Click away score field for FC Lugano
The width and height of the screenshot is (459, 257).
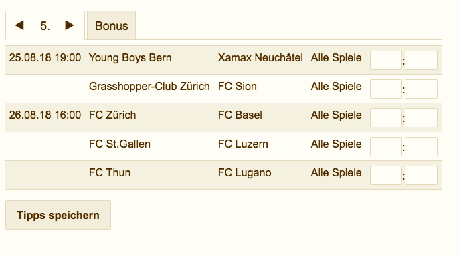[422, 175]
